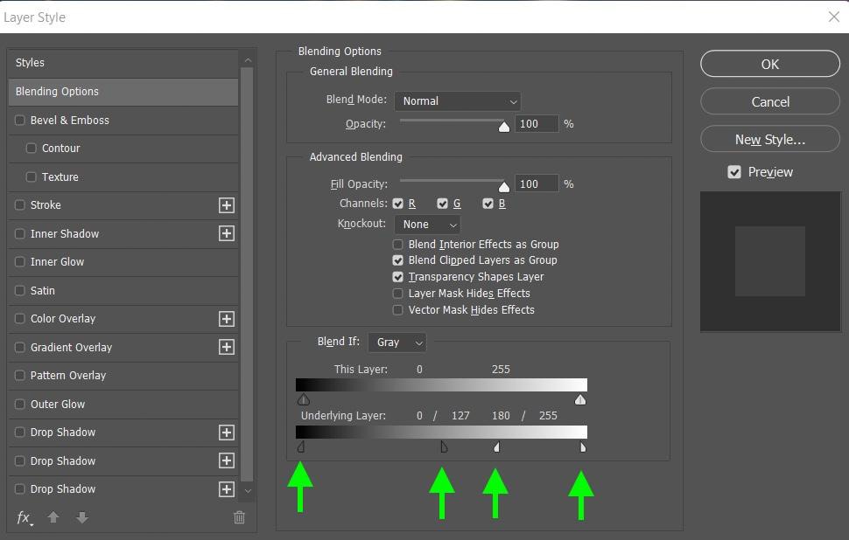Click This Layer white point slider
The height and width of the screenshot is (540, 849).
coord(580,399)
